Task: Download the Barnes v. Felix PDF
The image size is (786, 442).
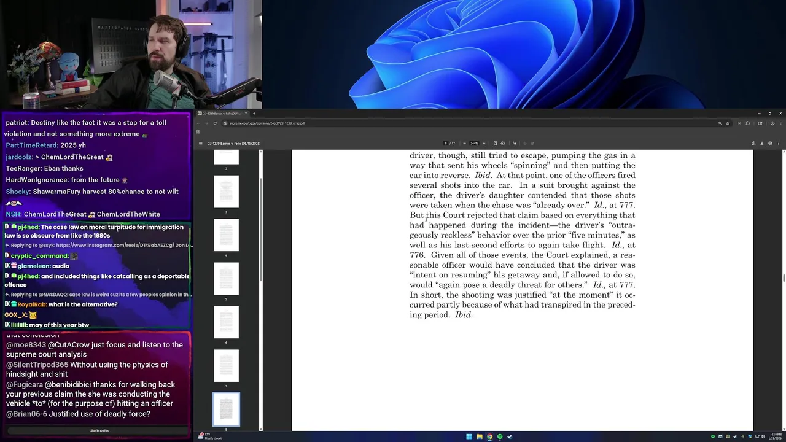Action: click(x=761, y=143)
